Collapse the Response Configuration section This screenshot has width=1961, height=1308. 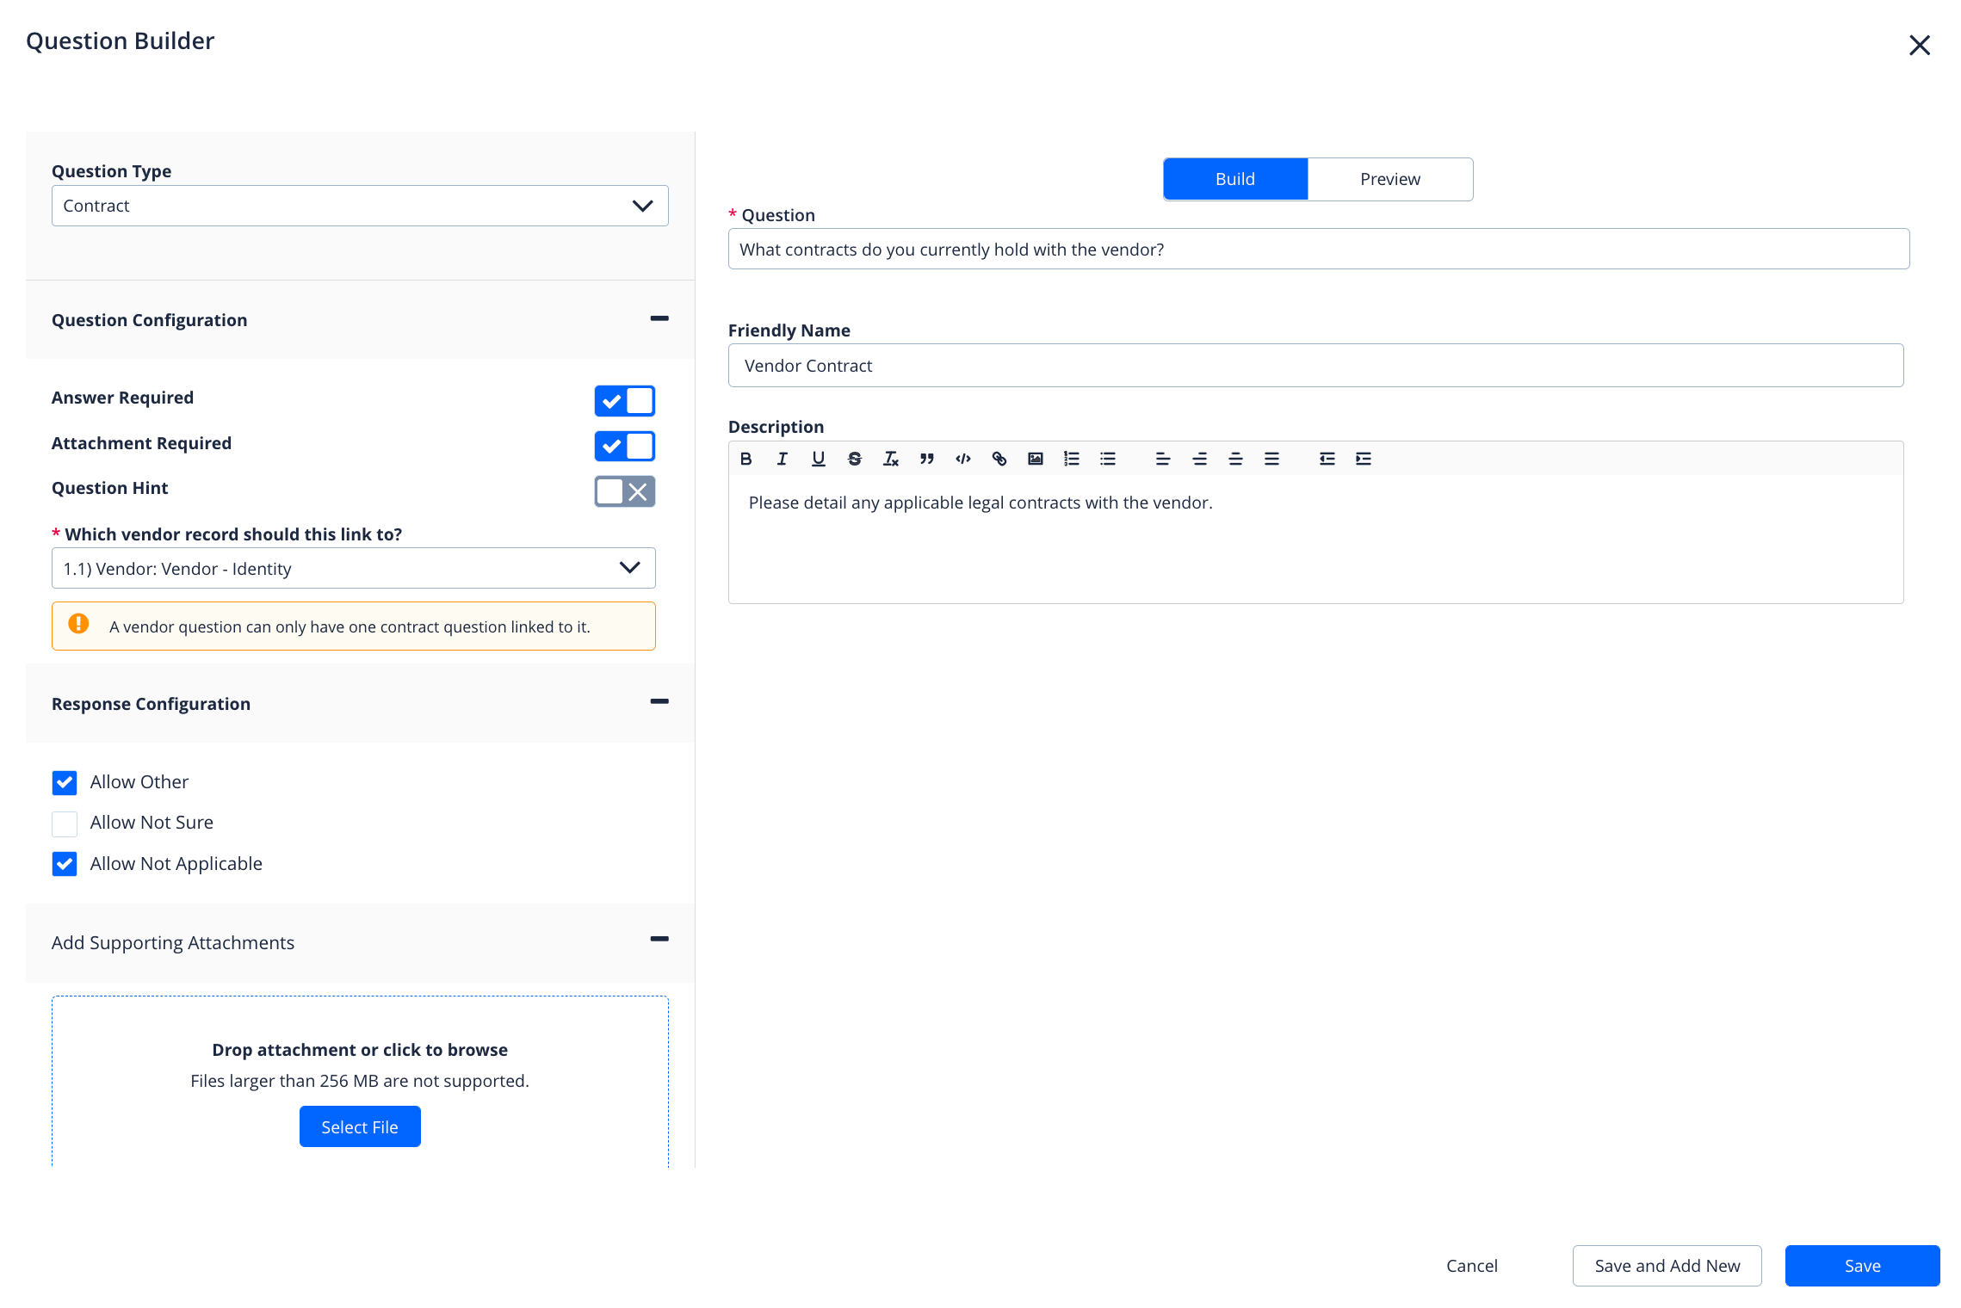tap(659, 702)
